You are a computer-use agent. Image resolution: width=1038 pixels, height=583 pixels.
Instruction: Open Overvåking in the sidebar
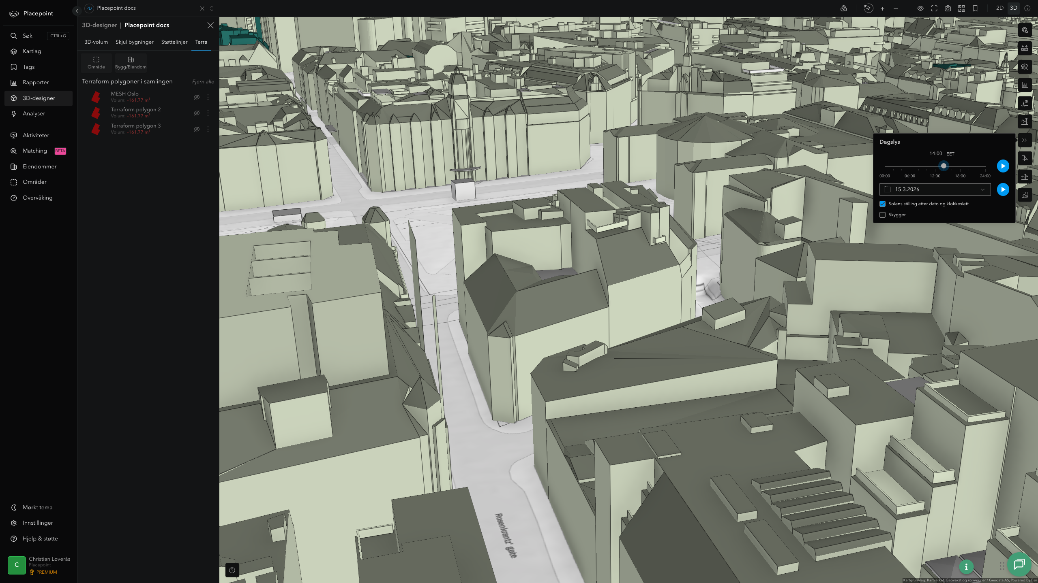point(39,198)
